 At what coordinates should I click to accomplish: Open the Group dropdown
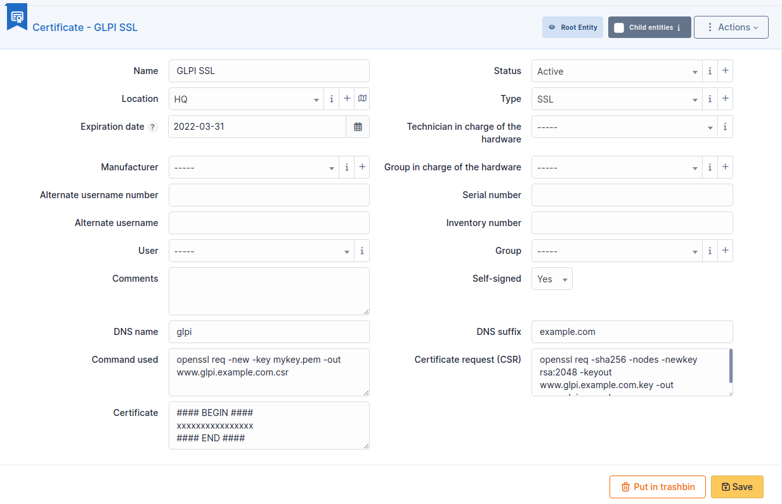616,251
